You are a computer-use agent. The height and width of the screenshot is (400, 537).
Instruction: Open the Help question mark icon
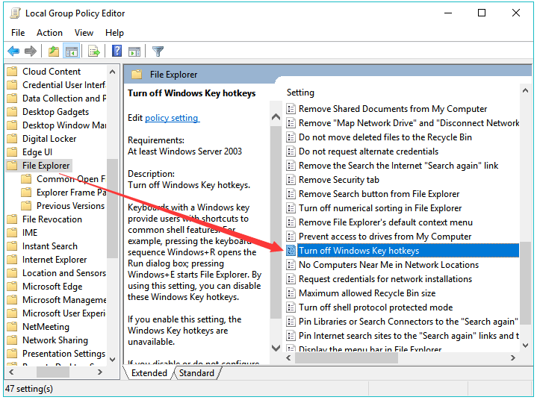pyautogui.click(x=117, y=51)
